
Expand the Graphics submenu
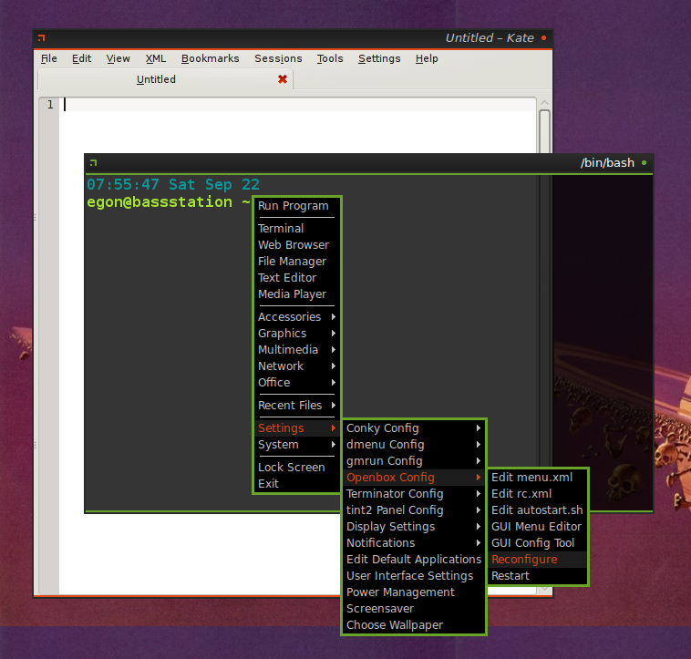click(296, 333)
